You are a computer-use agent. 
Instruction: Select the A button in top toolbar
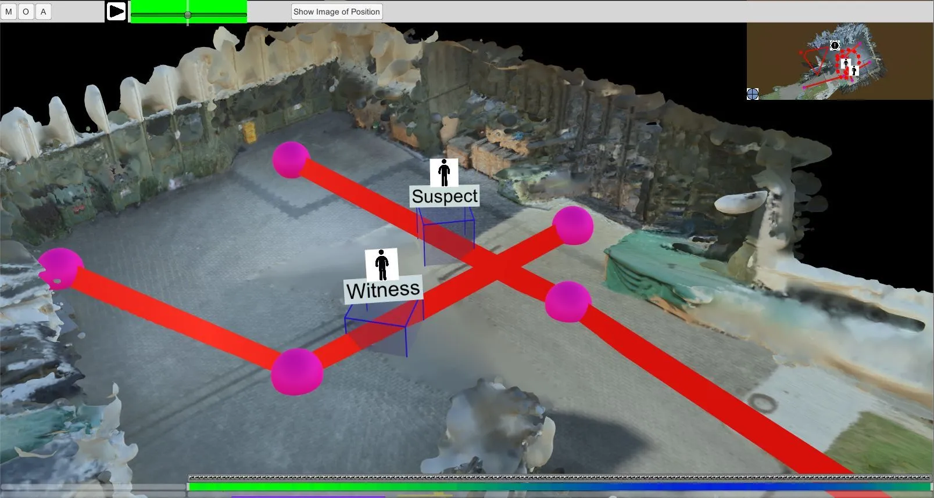tap(43, 12)
